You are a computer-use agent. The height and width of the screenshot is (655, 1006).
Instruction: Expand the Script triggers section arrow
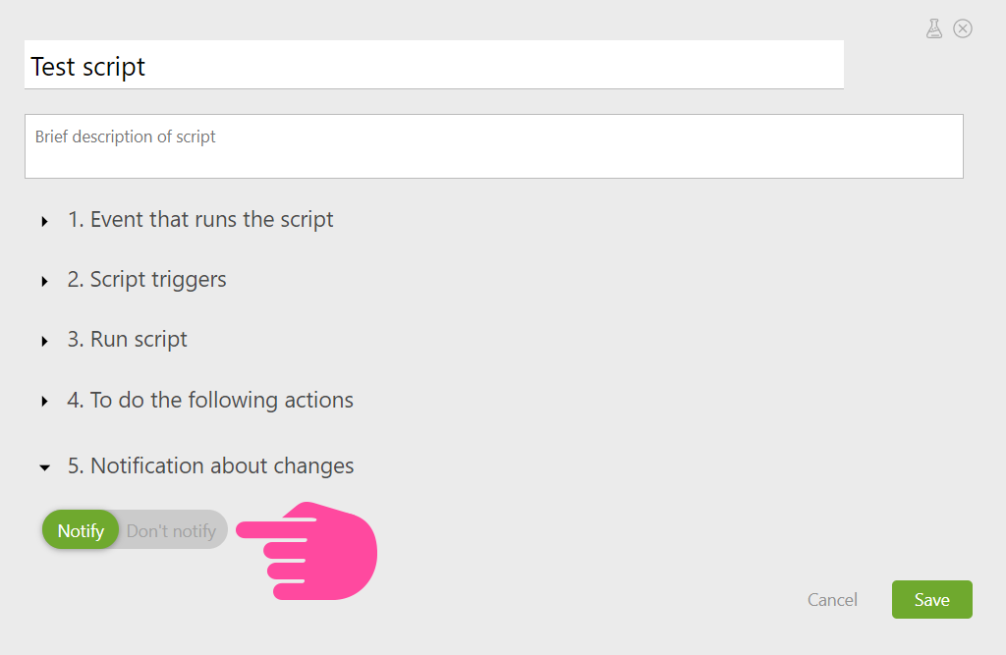[44, 282]
